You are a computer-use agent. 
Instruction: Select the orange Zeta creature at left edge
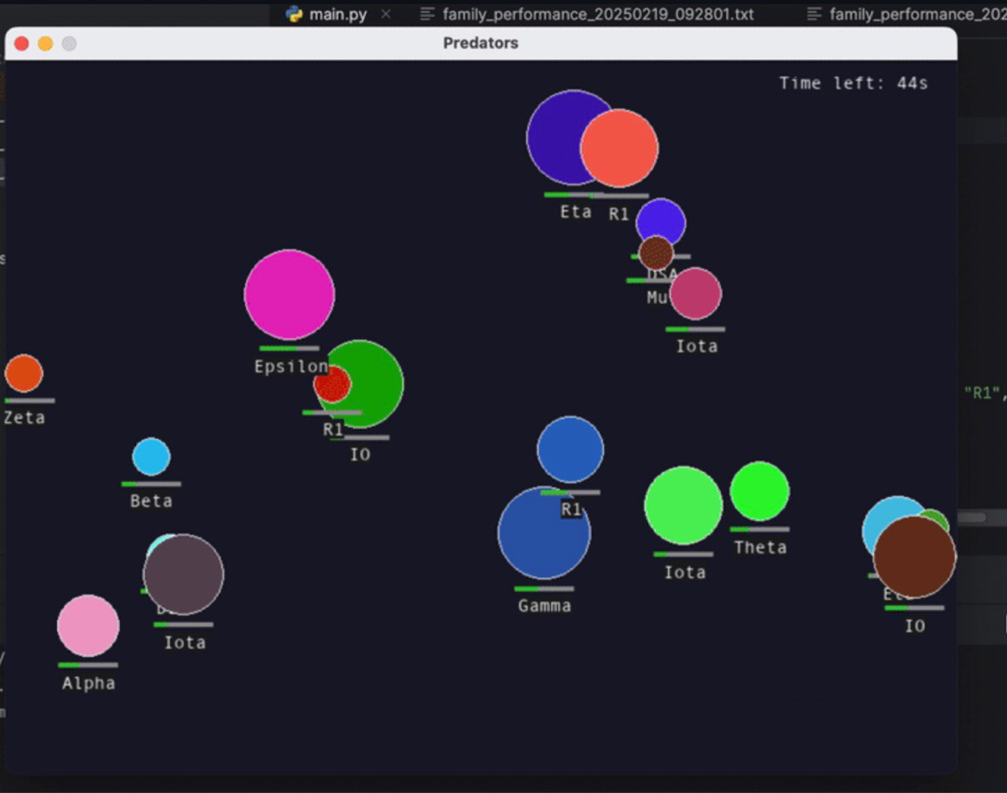22,374
